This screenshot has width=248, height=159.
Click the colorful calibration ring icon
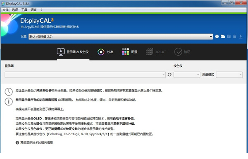pos(101,52)
